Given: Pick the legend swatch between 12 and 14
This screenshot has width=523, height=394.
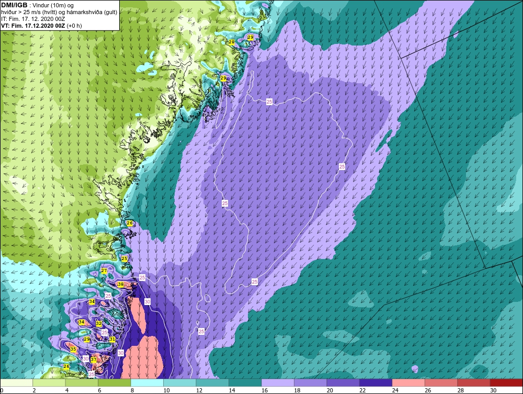Looking at the screenshot, I should pyautogui.click(x=212, y=382).
